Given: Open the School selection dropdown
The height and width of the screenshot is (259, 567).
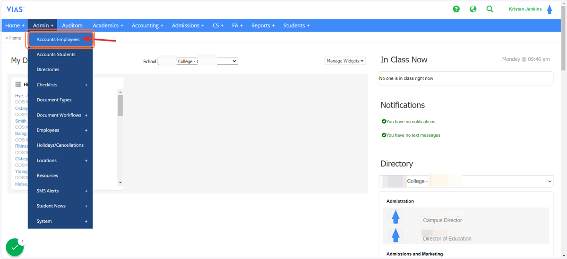Looking at the screenshot, I should pyautogui.click(x=198, y=61).
